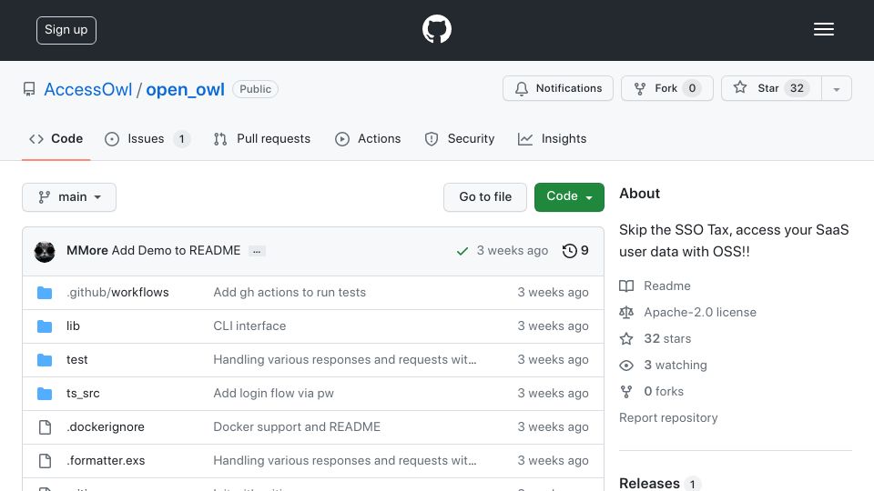
Task: Open 'Docker support and README' commit message
Action: point(297,427)
